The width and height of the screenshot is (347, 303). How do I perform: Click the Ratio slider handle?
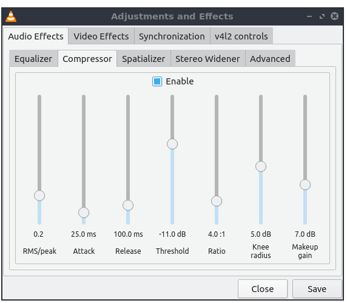[x=217, y=201]
